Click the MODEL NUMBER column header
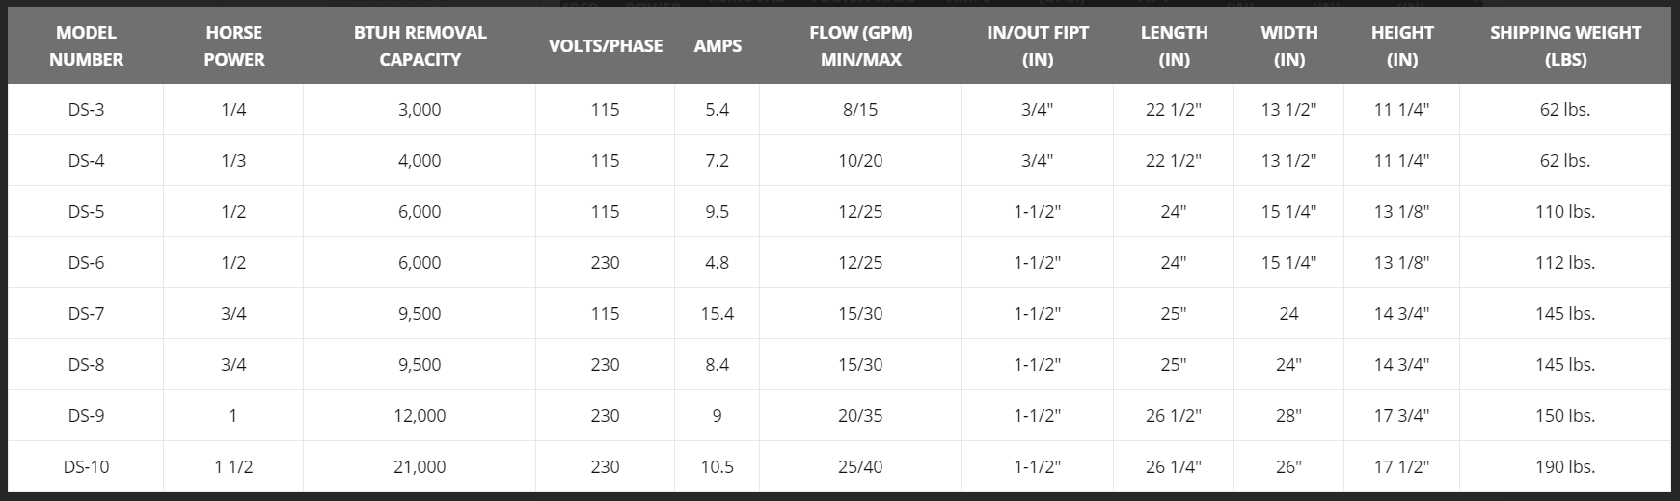 [x=86, y=45]
